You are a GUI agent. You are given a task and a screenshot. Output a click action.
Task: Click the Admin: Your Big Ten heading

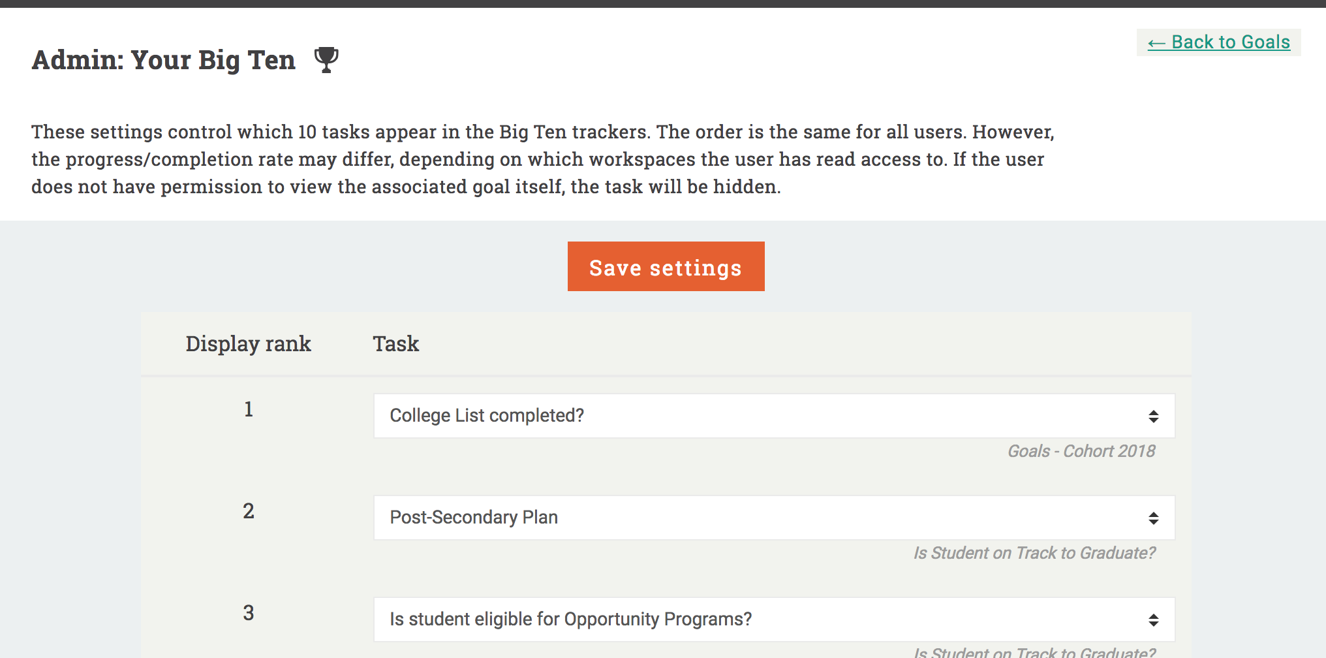point(164,60)
